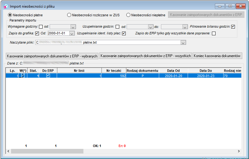Expand Uzupełnianie godzin od date dropdown
This screenshot has height=159, width=249.
pyautogui.click(x=151, y=27)
